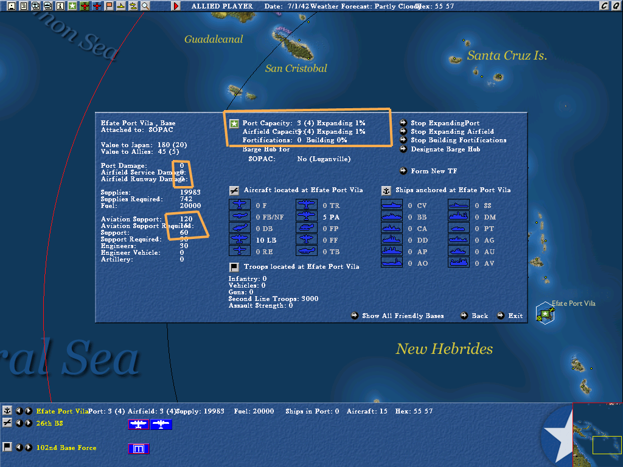
Task: Go to previous base with left arrow beside Efate Port Vila
Action: click(19, 411)
